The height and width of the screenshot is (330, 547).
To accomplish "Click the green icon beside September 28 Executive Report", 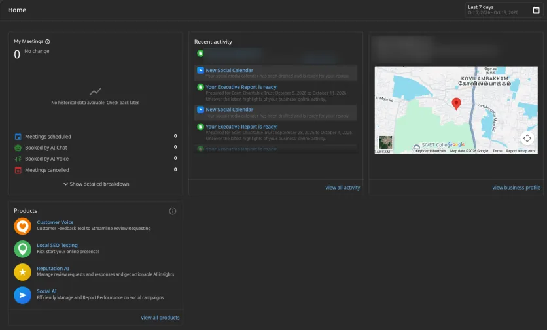I will tap(200, 127).
